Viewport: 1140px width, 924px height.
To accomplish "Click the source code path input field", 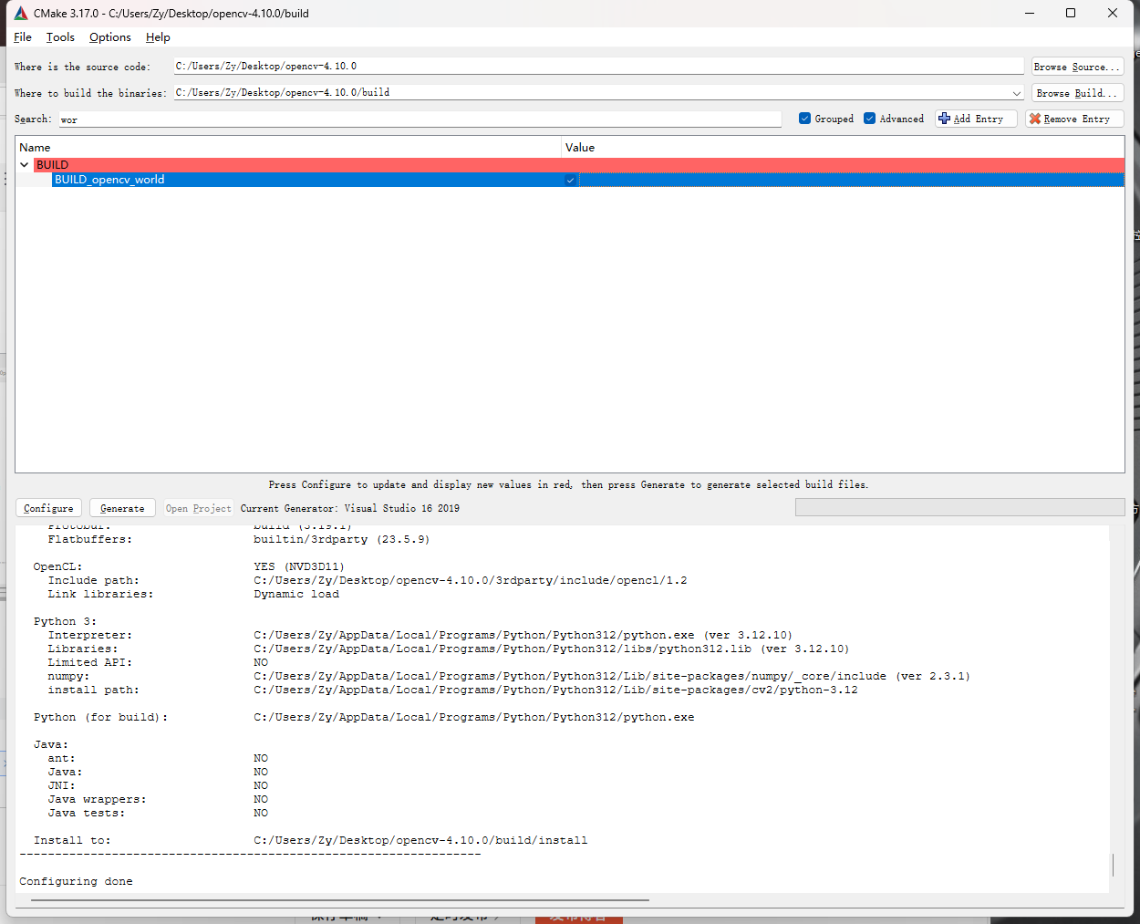I will [x=598, y=67].
